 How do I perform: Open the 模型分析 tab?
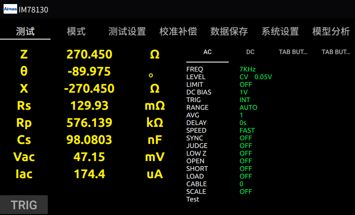click(x=331, y=31)
